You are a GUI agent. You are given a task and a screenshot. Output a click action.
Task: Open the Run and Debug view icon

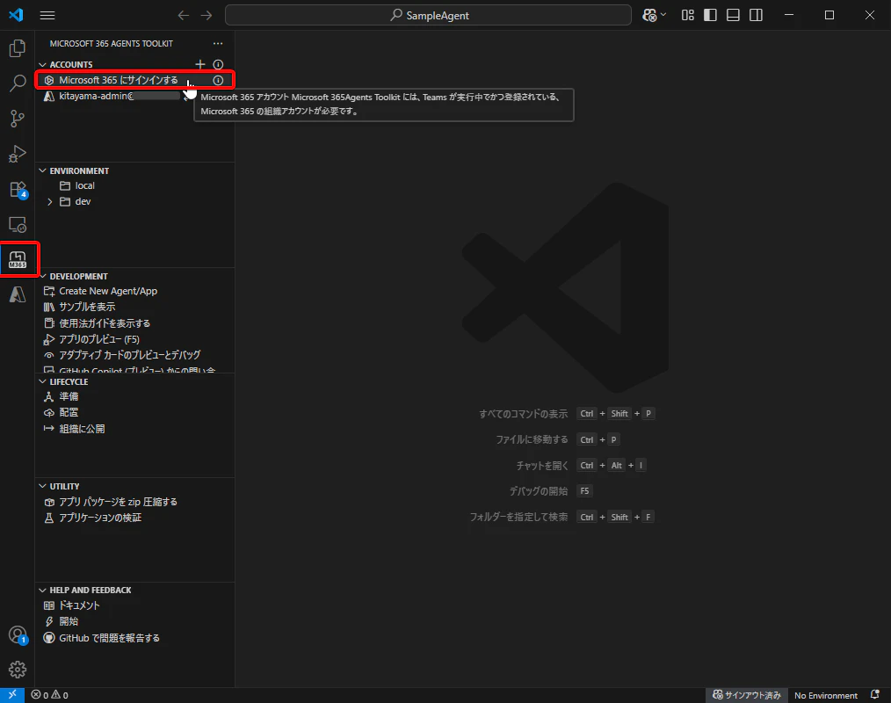[17, 154]
